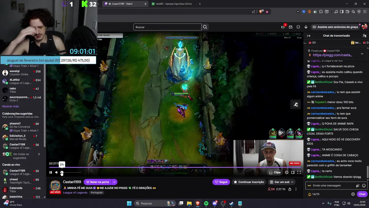This screenshot has width=369, height=208.
Task: Toggle the browser sidebar panel icon
Action: 342,12
